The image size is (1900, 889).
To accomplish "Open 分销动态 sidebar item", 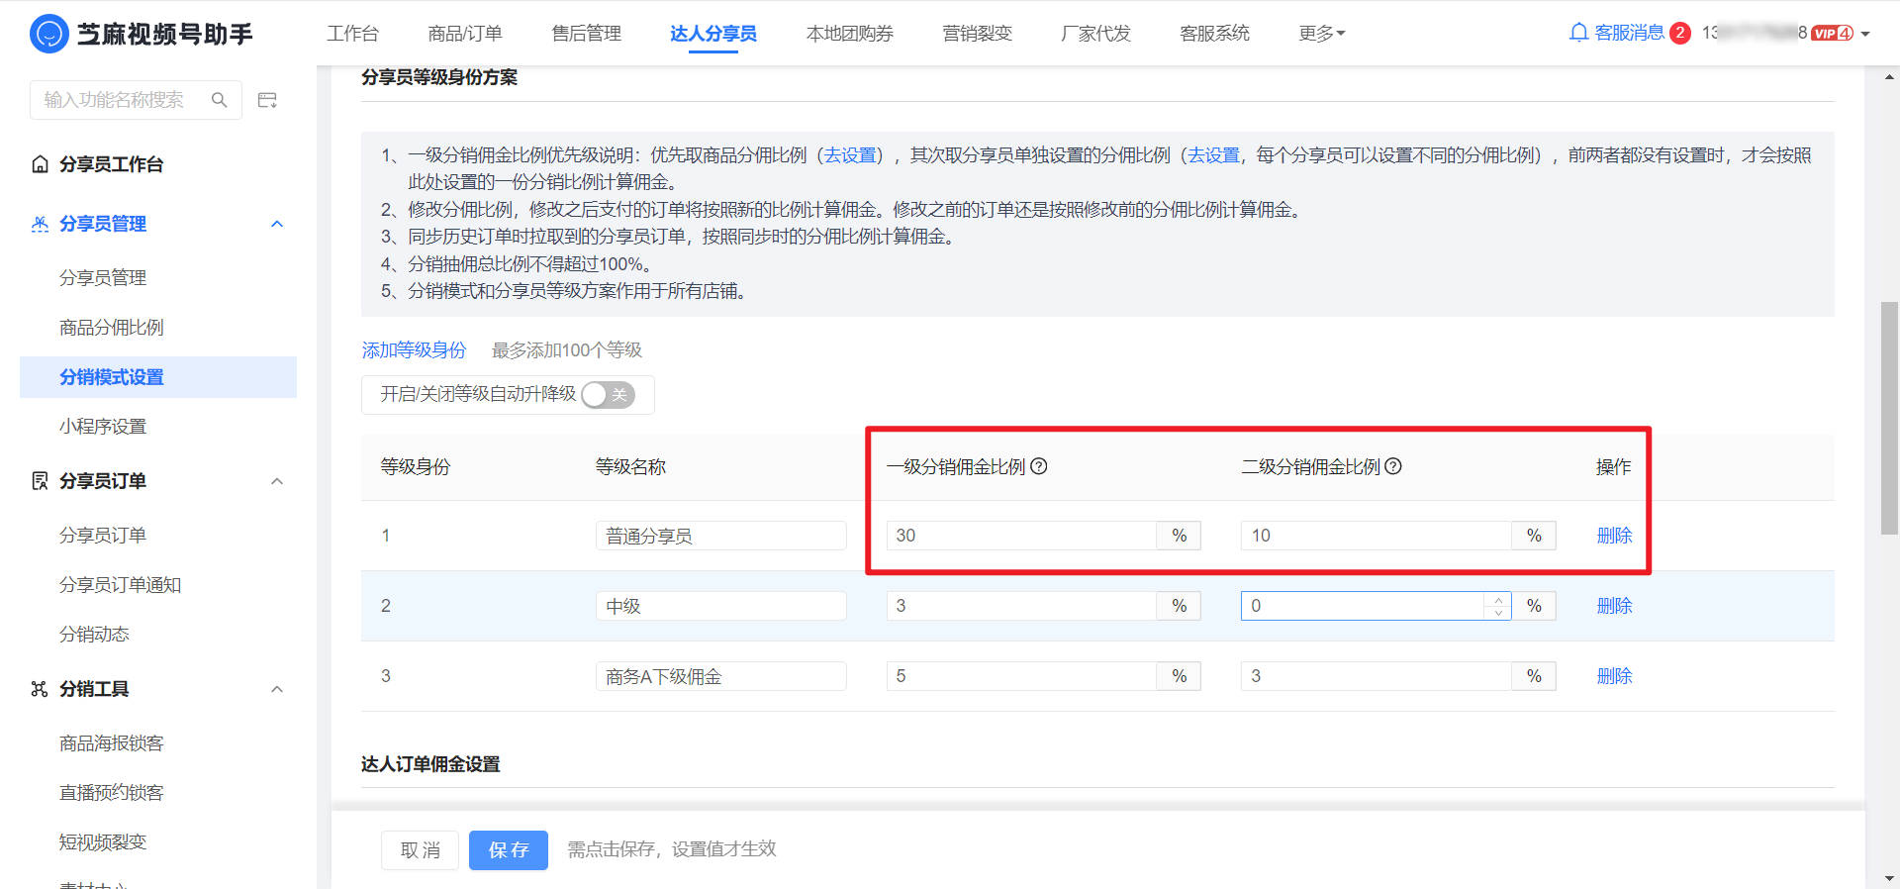I will (94, 635).
